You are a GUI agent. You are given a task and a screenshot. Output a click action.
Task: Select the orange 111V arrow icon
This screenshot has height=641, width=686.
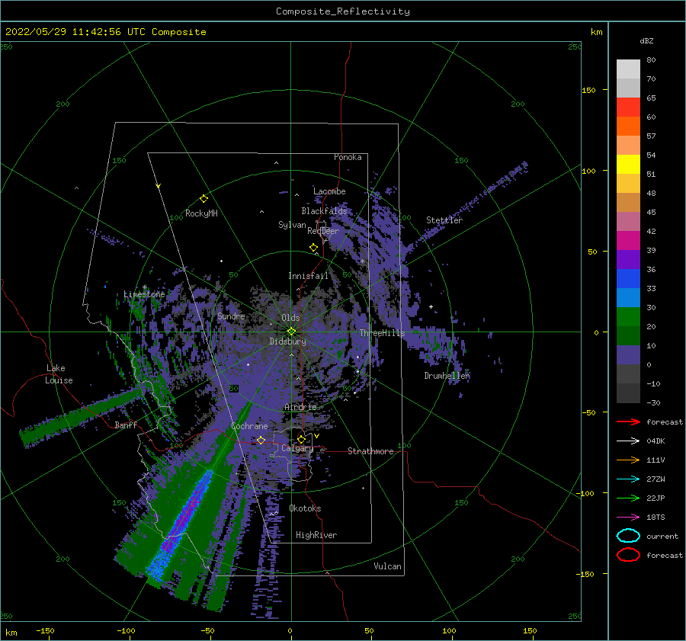[628, 460]
